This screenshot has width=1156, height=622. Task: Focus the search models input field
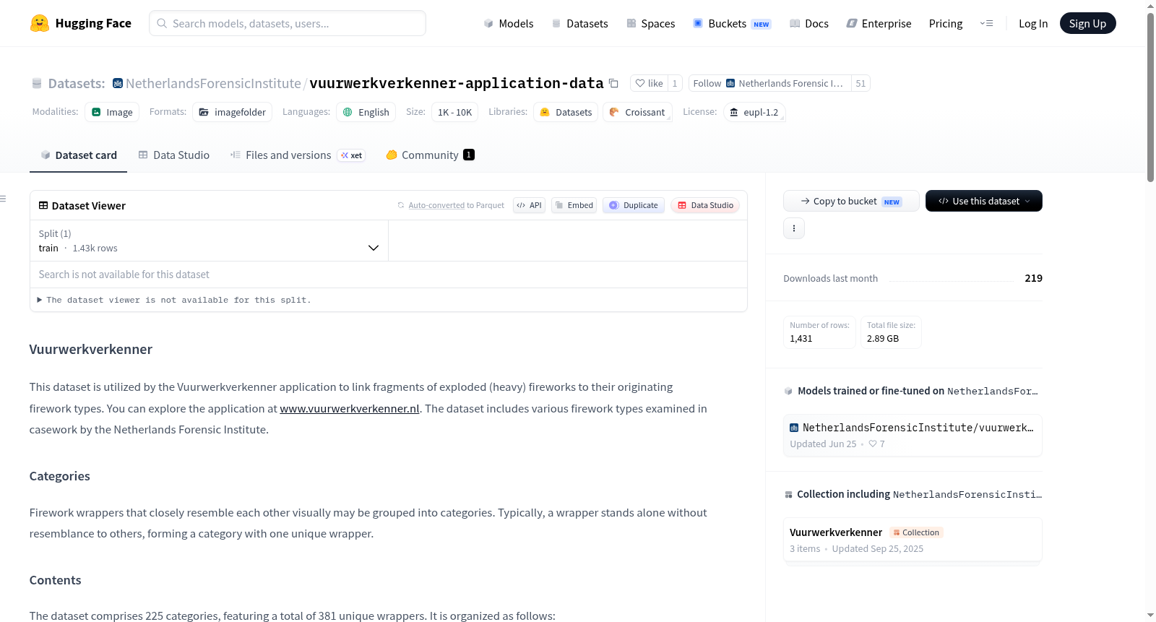coord(288,23)
